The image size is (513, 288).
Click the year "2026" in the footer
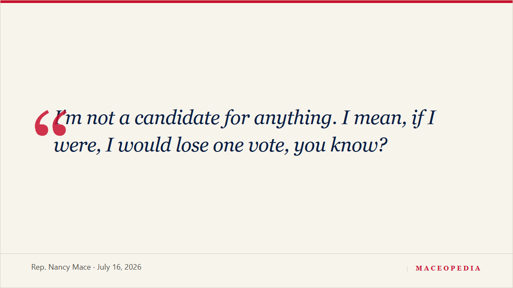coord(133,267)
